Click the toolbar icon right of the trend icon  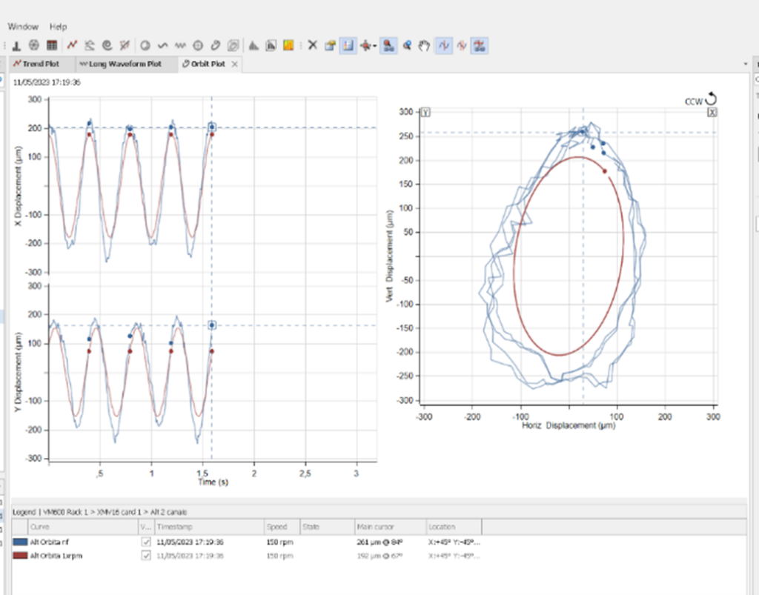pyautogui.click(x=90, y=45)
